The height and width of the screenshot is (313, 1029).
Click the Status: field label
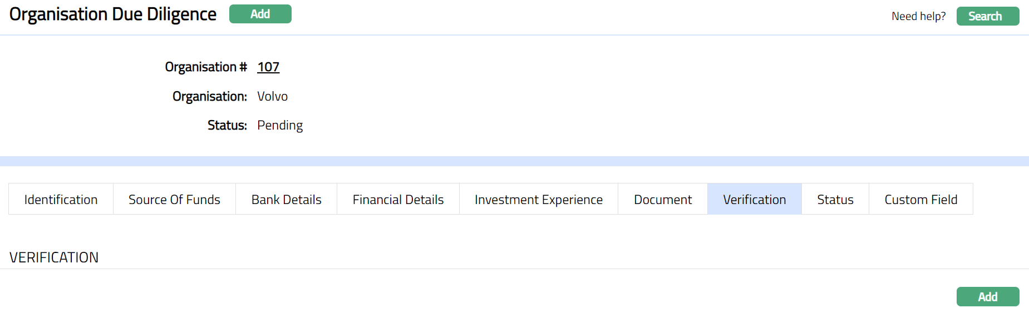tap(227, 126)
